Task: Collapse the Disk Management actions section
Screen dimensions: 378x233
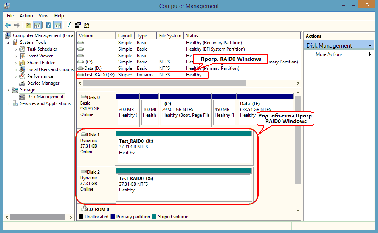Action: (x=370, y=46)
